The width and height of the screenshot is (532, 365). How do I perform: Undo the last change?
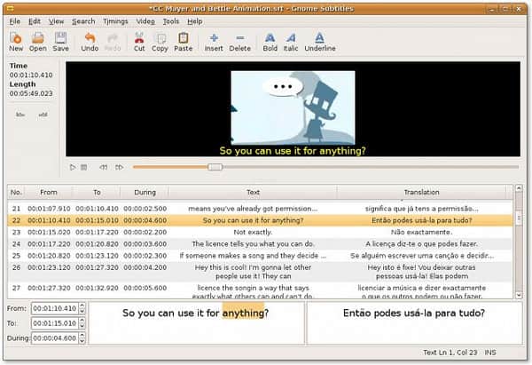(x=90, y=42)
